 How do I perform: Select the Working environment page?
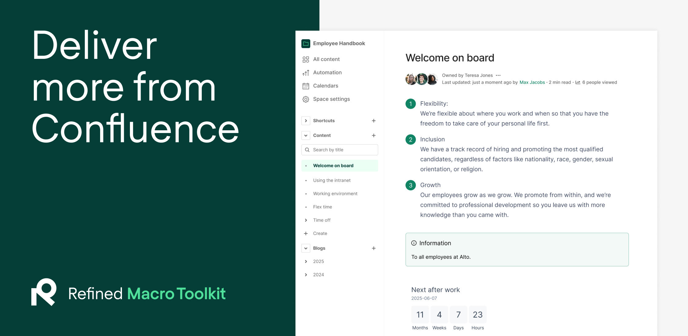[335, 193]
